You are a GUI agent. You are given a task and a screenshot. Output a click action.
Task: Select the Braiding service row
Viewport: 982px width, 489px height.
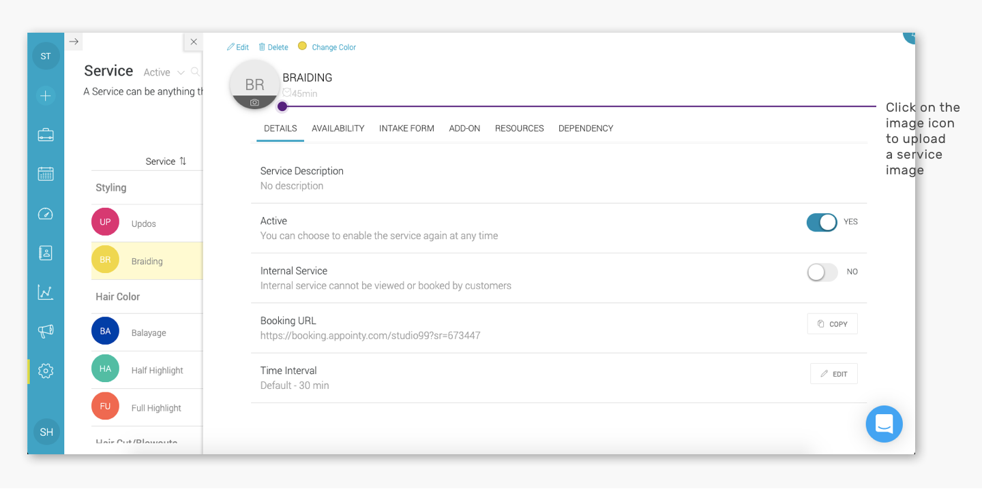tap(147, 261)
